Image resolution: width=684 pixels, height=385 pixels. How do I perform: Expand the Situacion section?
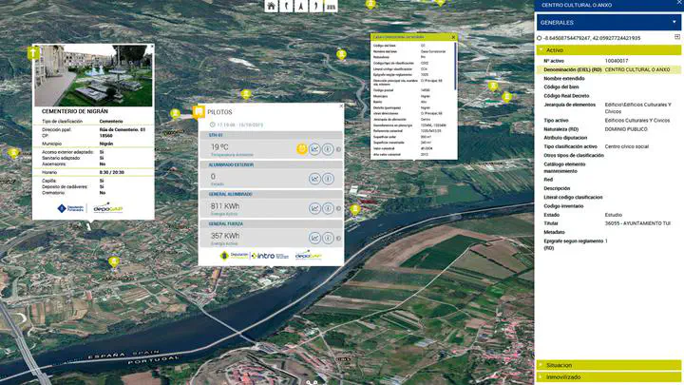(x=608, y=365)
